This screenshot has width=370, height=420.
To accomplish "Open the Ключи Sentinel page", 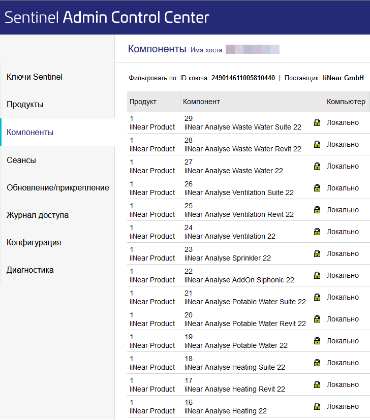I will (35, 77).
